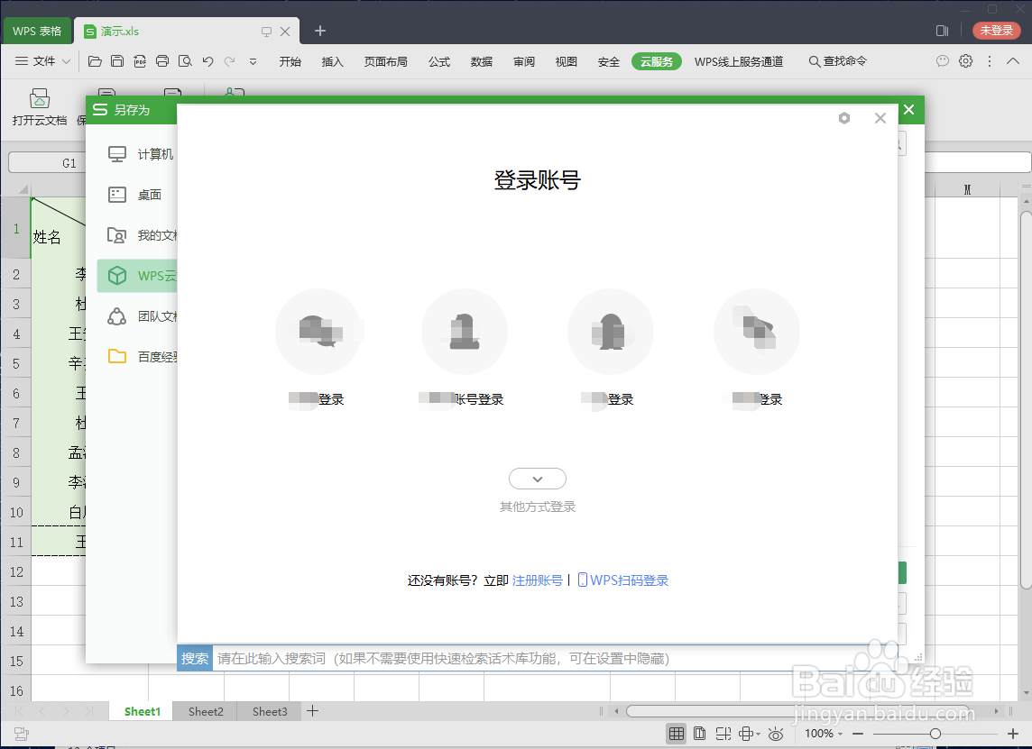Open the 文件 menu

tap(44, 61)
